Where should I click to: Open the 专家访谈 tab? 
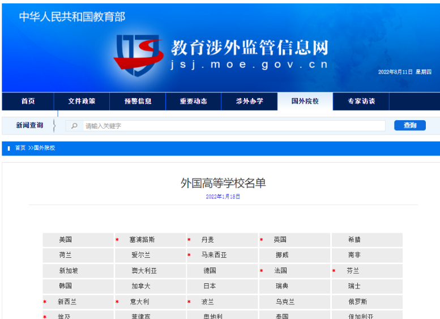tap(361, 101)
